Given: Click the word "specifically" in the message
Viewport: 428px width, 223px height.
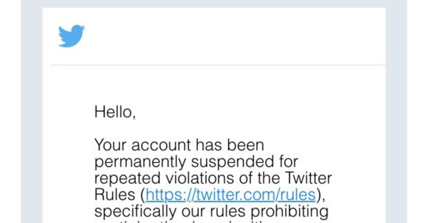Looking at the screenshot, I should 135,211.
